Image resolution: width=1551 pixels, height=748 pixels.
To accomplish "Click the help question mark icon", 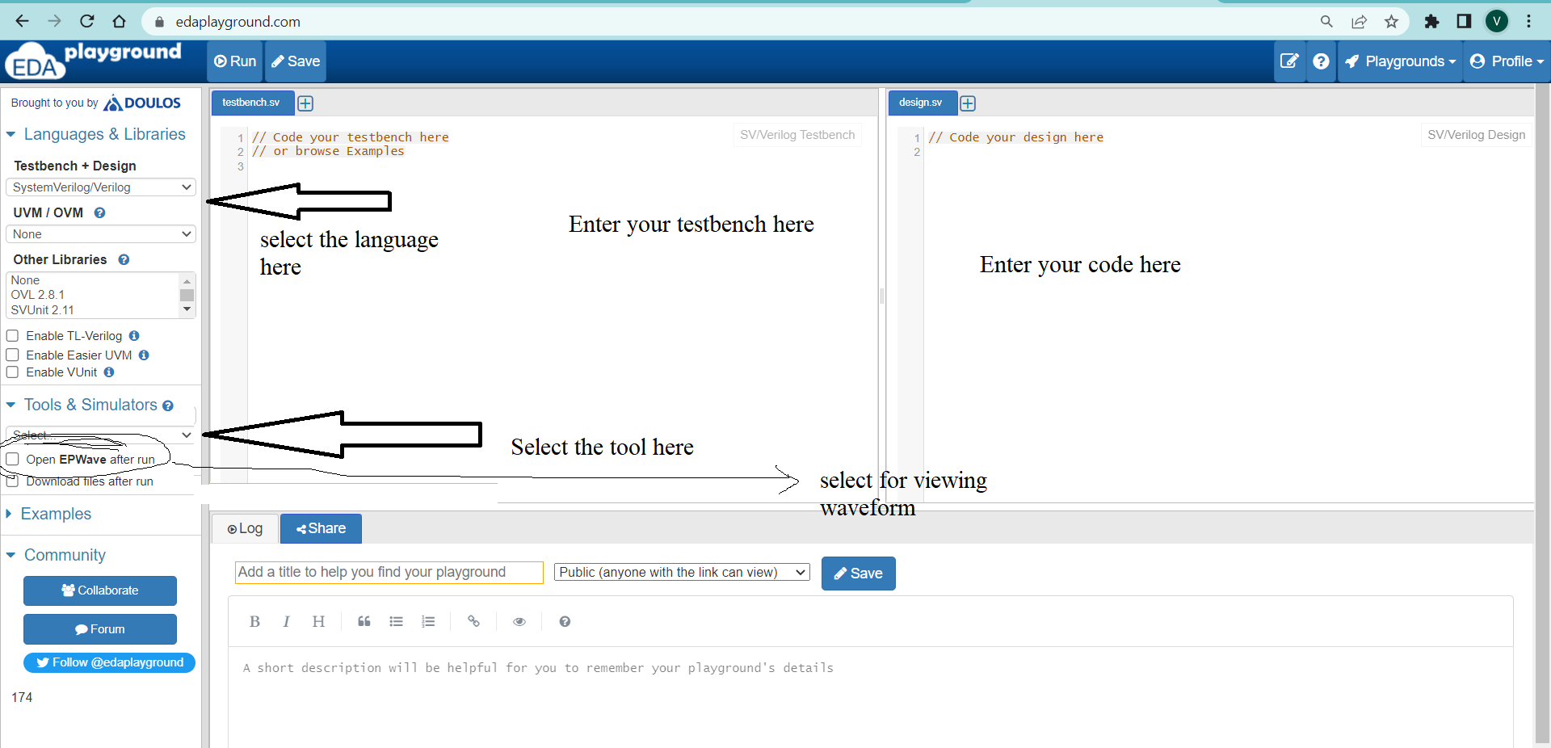I will (x=1322, y=61).
